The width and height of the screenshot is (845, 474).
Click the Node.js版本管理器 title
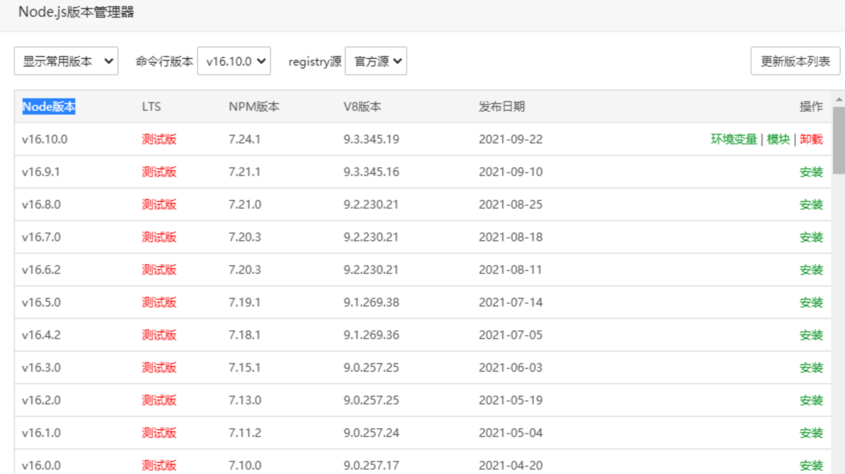[x=76, y=12]
